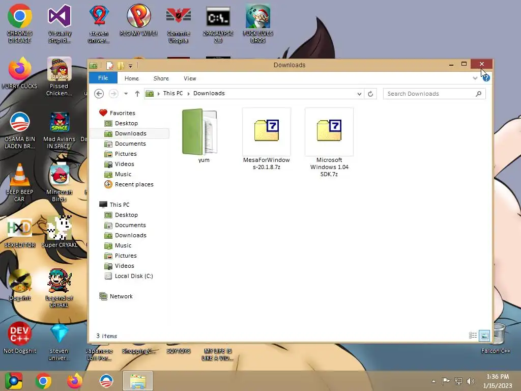Click the Start button on the taskbar
Image resolution: width=521 pixels, height=391 pixels.
coord(14,381)
